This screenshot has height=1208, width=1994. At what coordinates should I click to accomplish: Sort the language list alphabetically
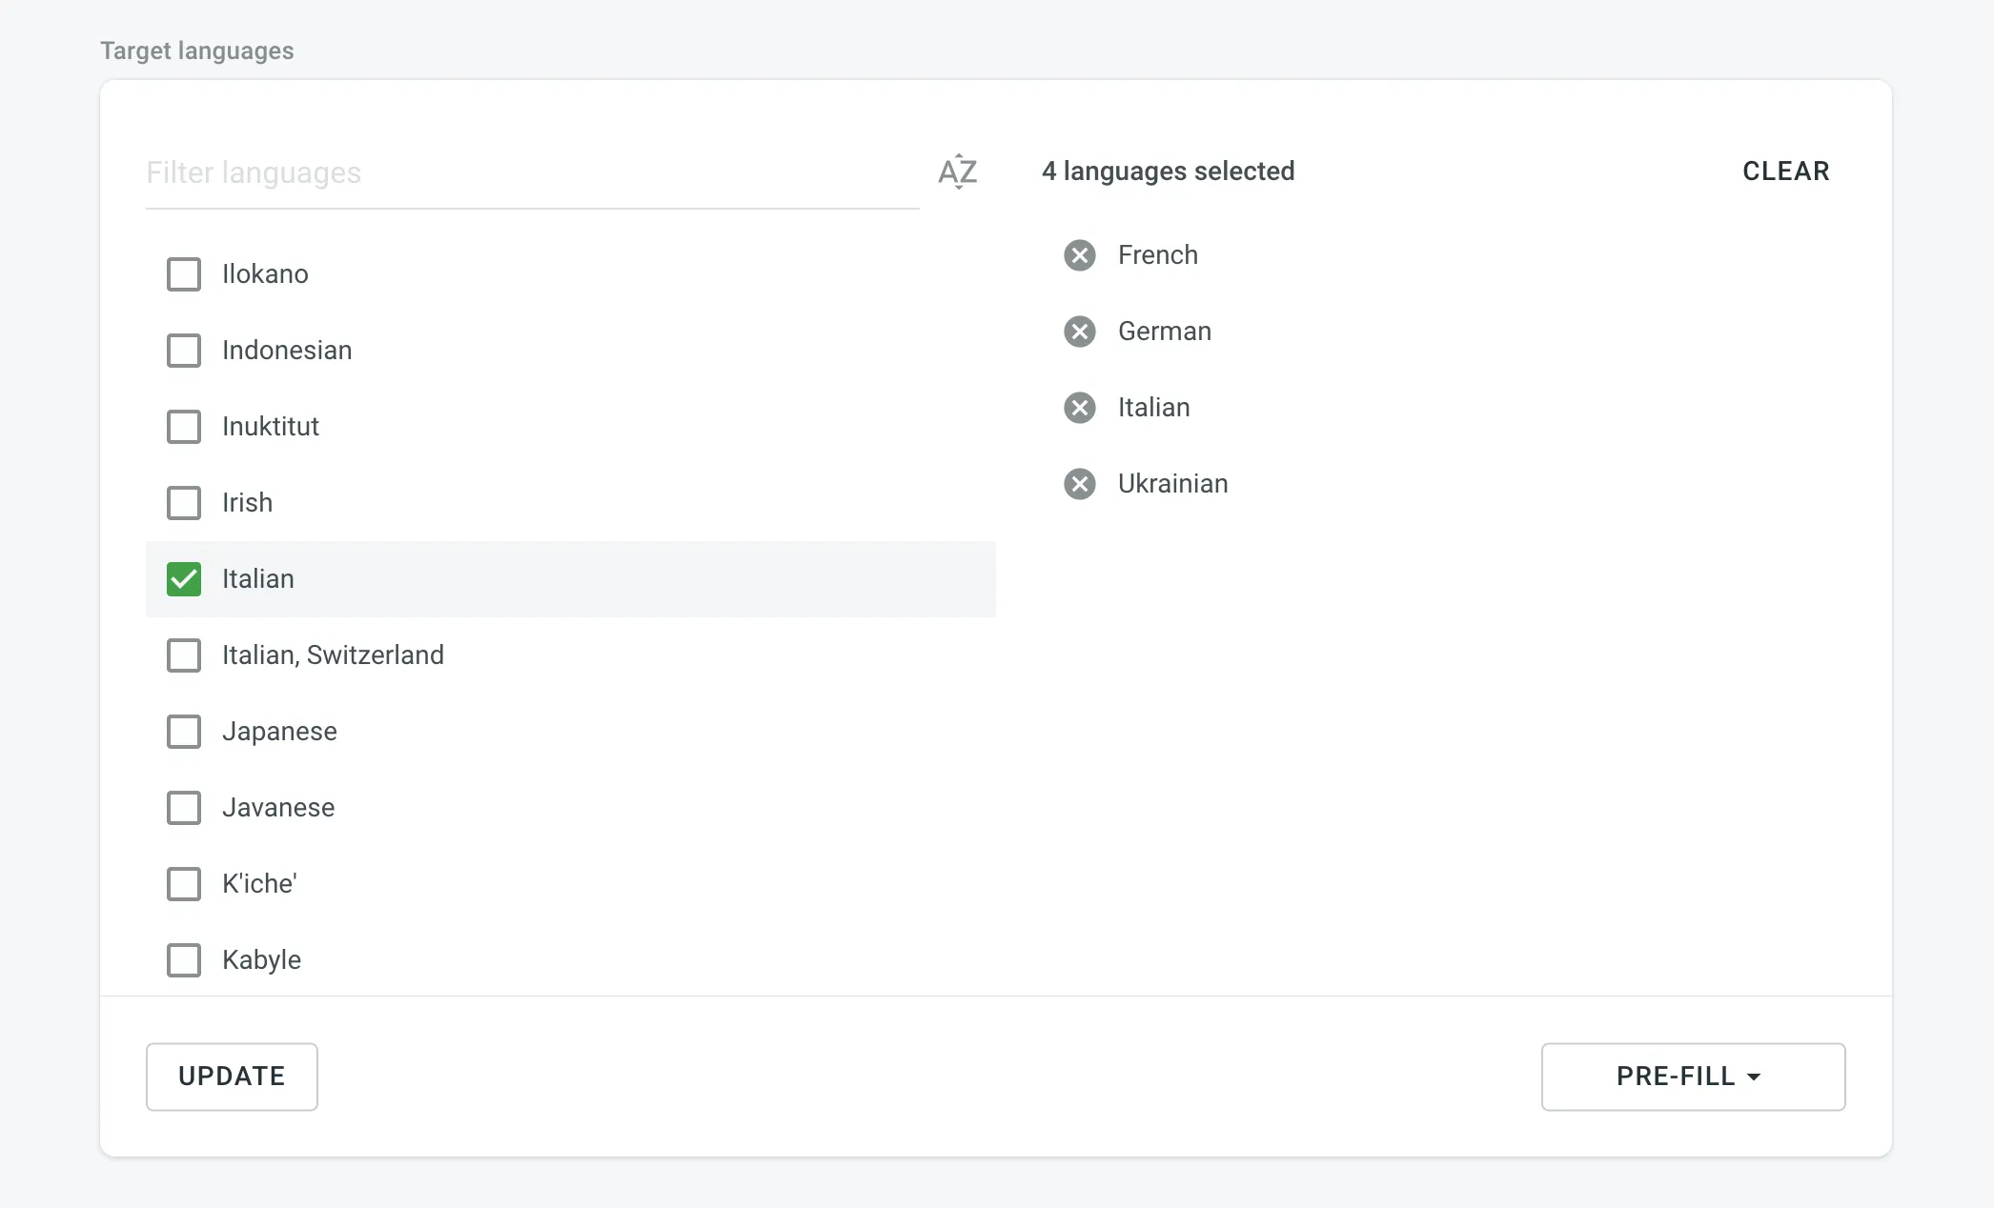click(x=957, y=171)
